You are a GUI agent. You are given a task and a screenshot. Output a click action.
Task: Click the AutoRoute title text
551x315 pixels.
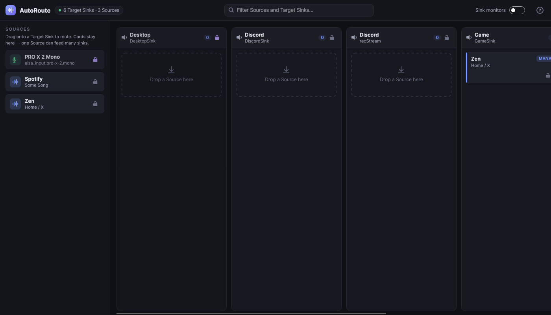click(x=35, y=11)
